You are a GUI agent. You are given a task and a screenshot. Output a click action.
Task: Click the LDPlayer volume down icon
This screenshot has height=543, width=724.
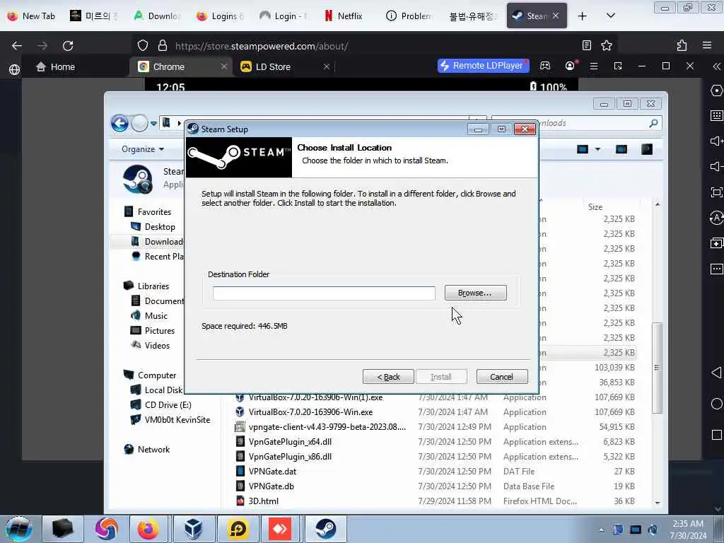716,166
